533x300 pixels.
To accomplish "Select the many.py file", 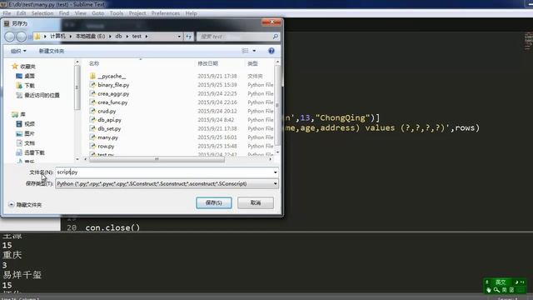I will point(107,137).
